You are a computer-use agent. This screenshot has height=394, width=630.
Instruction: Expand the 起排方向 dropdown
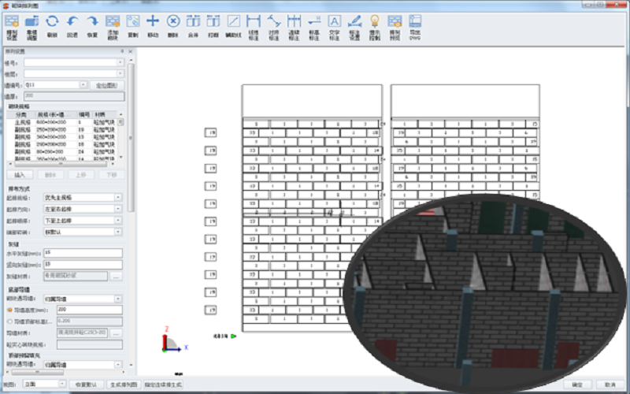click(83, 209)
